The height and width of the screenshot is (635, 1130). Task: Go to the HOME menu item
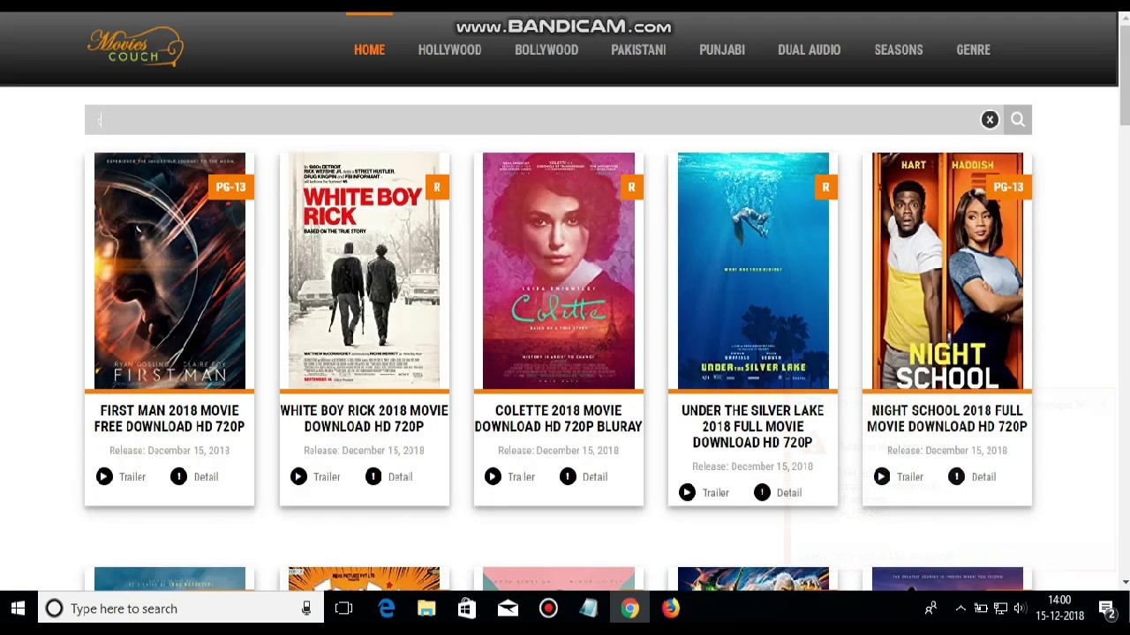point(369,50)
